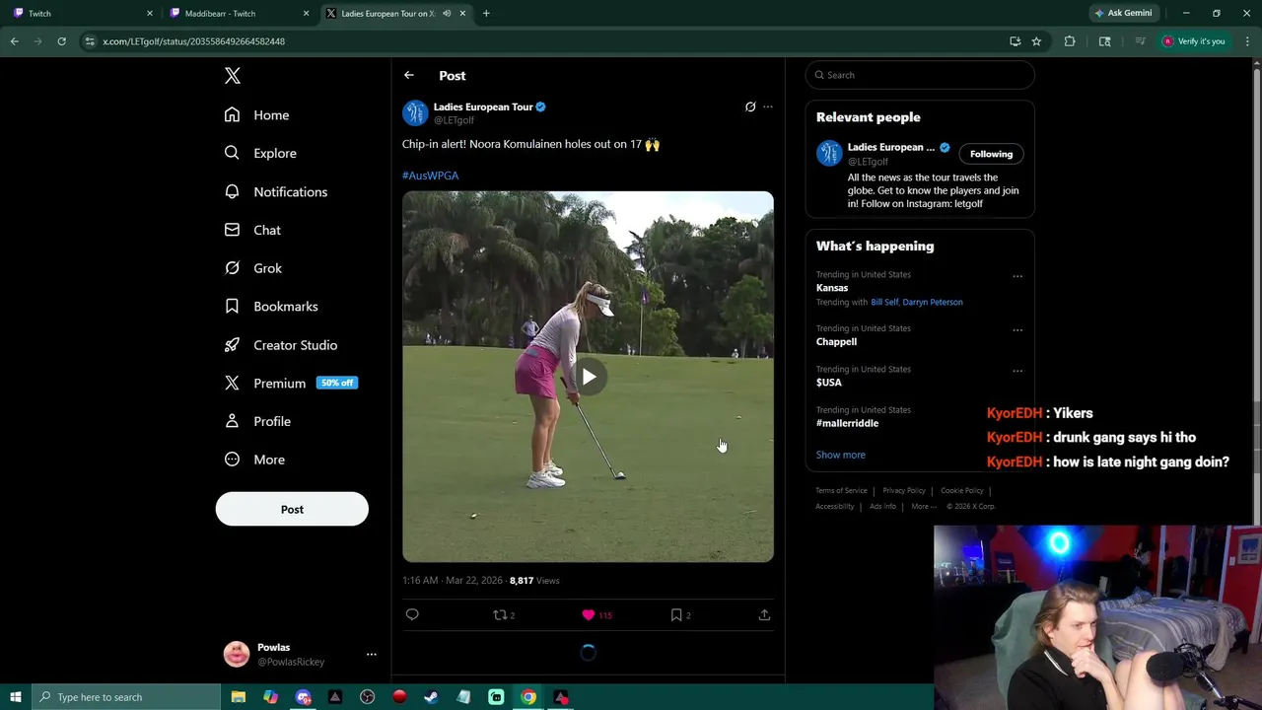This screenshot has height=710, width=1262.
Task: Open Ladies European Tour avatar on post
Action: 415,113
